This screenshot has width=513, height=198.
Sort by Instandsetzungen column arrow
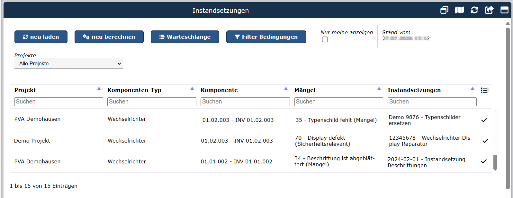click(x=473, y=88)
